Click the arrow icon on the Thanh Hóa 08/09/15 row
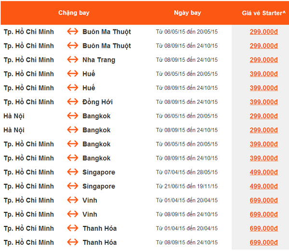This screenshot has width=289, height=251. point(73,242)
